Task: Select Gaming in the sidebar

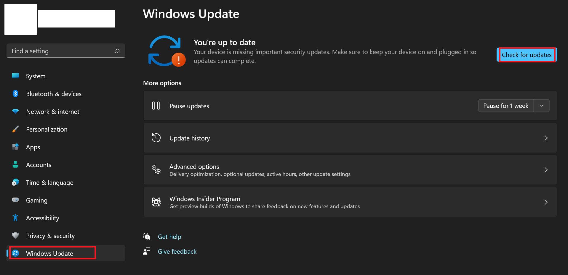Action: tap(66, 200)
